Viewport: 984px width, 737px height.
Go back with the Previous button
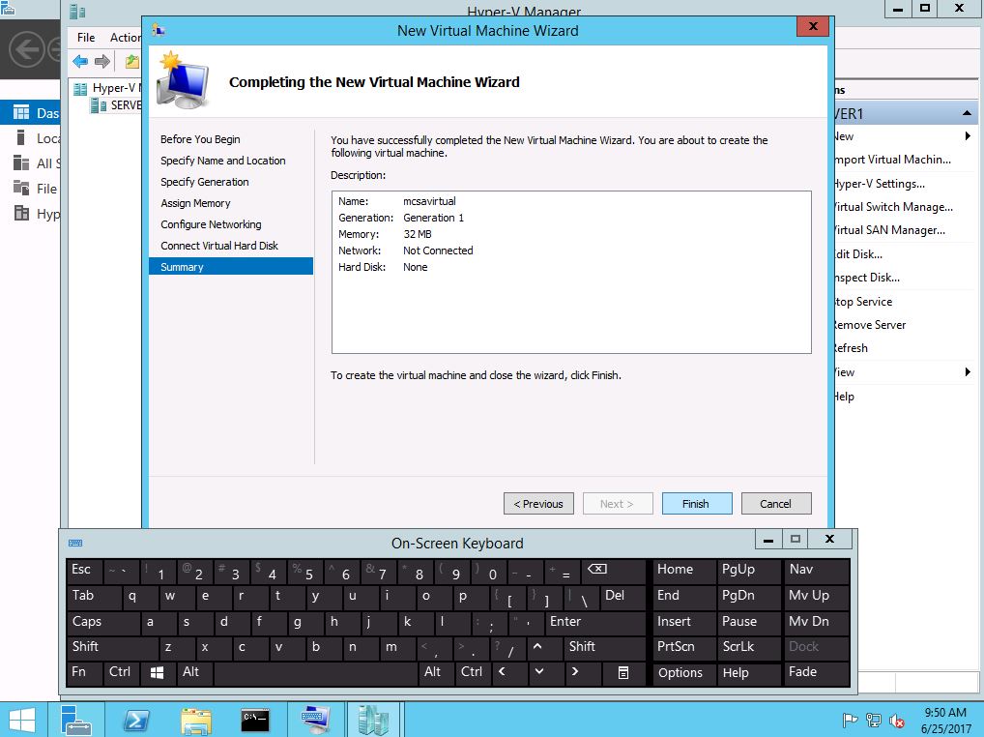coord(538,504)
